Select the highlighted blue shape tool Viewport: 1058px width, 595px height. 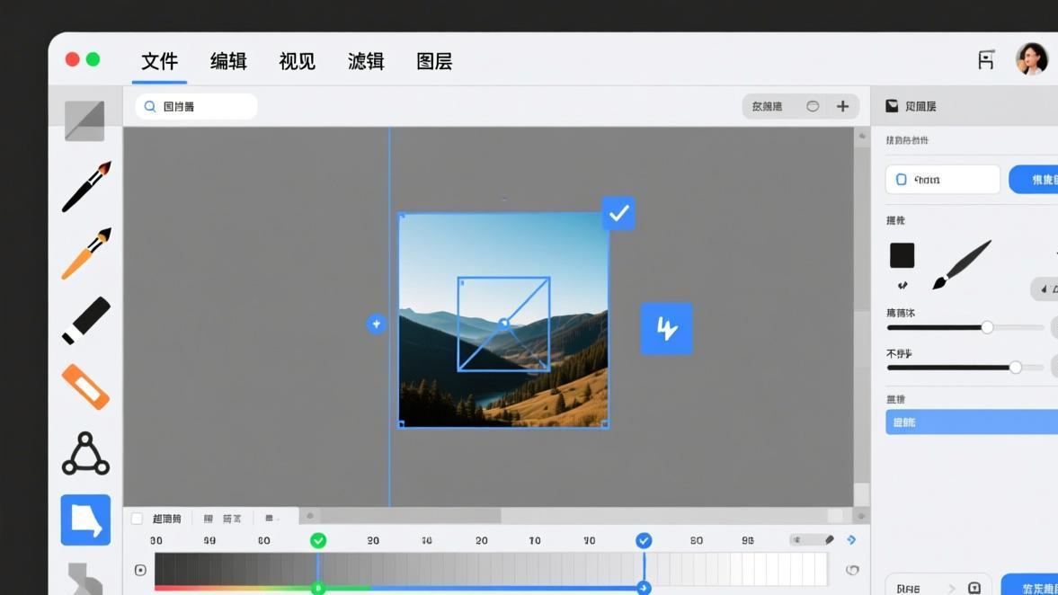(85, 520)
